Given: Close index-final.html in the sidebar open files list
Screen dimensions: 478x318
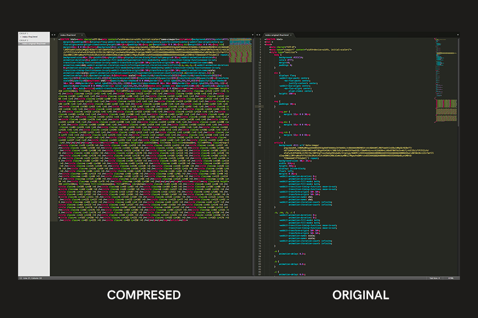Looking at the screenshot, I should 21,36.
